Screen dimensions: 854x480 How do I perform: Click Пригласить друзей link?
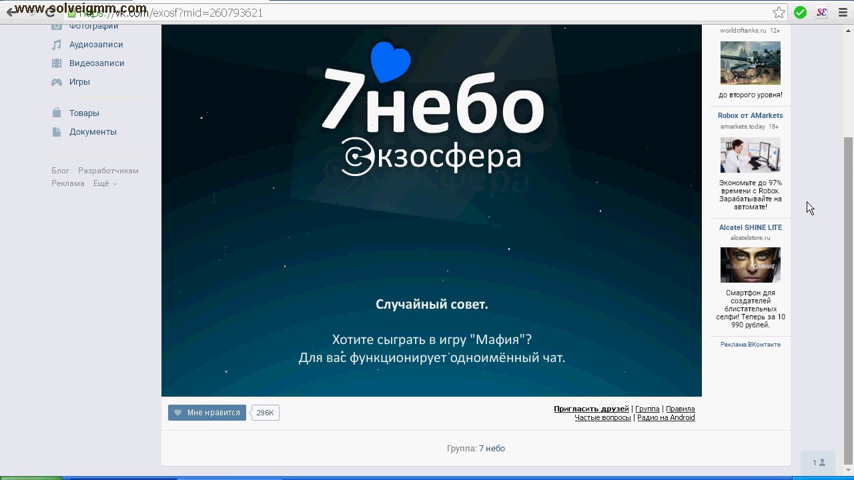click(x=591, y=409)
